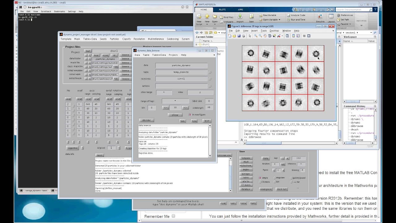Toggle 'in new figure' radio button

coord(190,115)
